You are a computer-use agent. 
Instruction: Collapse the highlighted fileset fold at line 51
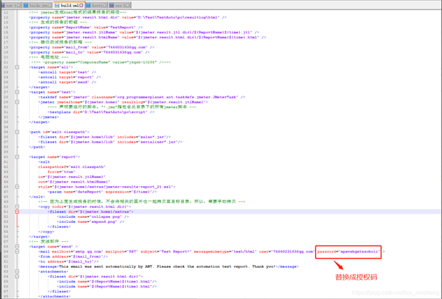pyautogui.click(x=17, y=211)
